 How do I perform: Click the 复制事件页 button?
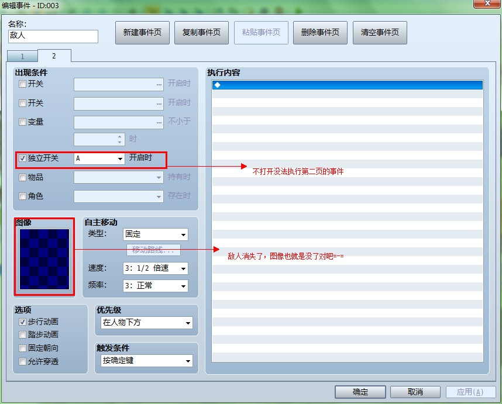click(x=201, y=33)
